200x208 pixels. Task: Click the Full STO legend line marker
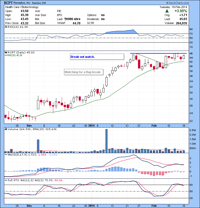tap(6, 180)
